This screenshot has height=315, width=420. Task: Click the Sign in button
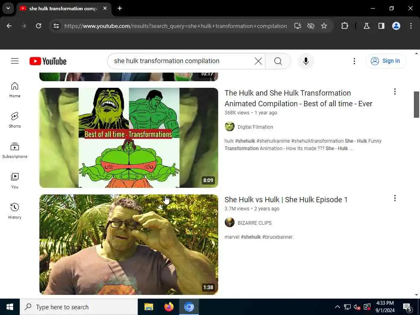386,61
